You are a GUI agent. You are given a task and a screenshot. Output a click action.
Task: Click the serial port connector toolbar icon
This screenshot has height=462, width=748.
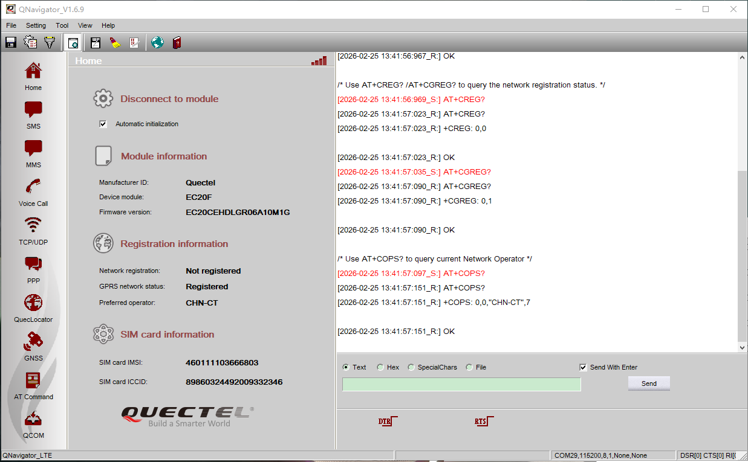click(x=50, y=42)
